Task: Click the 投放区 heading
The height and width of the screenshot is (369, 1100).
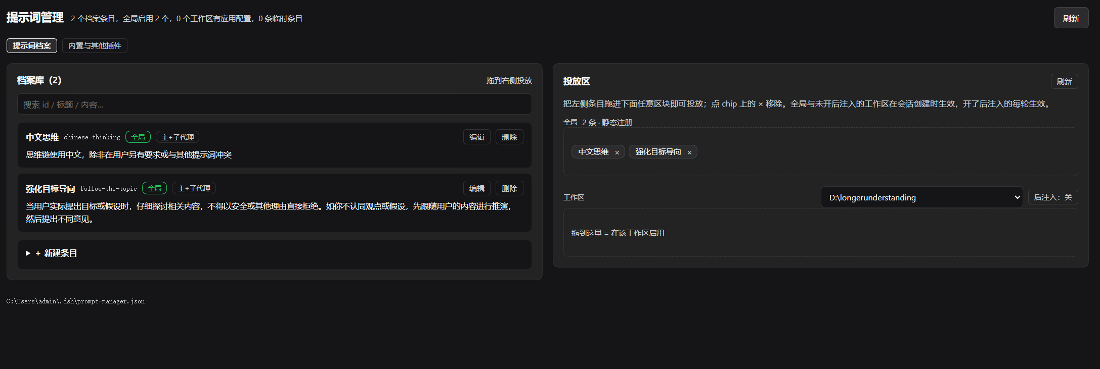Action: [x=577, y=81]
